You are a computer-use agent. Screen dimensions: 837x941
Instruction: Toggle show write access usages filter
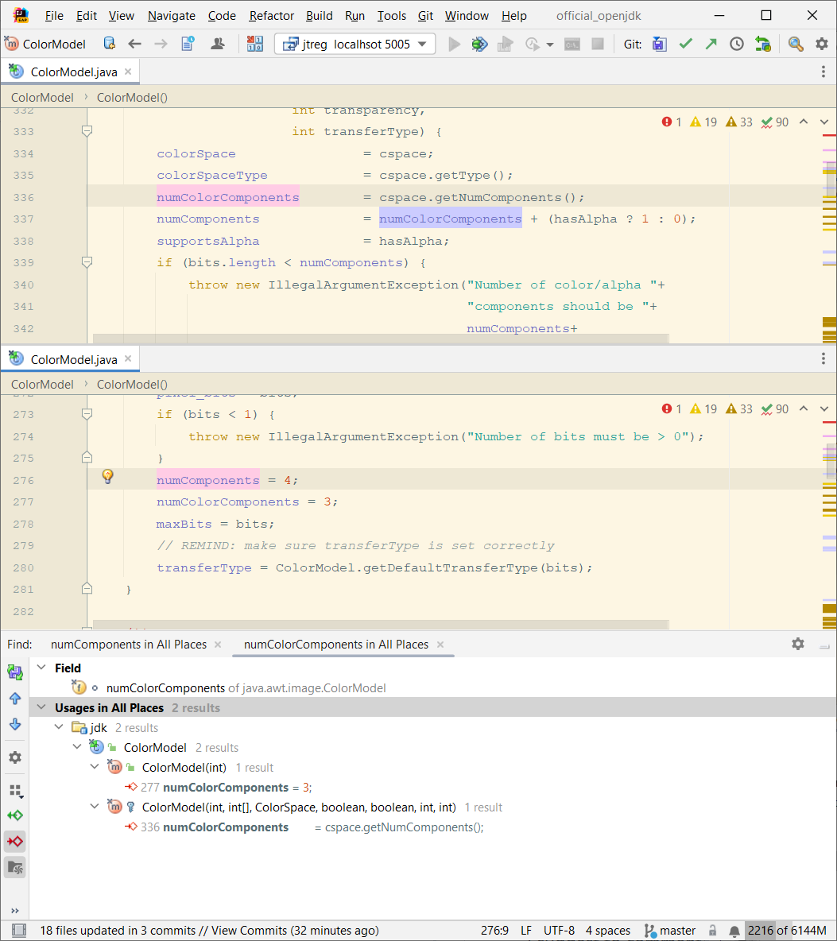pyautogui.click(x=15, y=842)
